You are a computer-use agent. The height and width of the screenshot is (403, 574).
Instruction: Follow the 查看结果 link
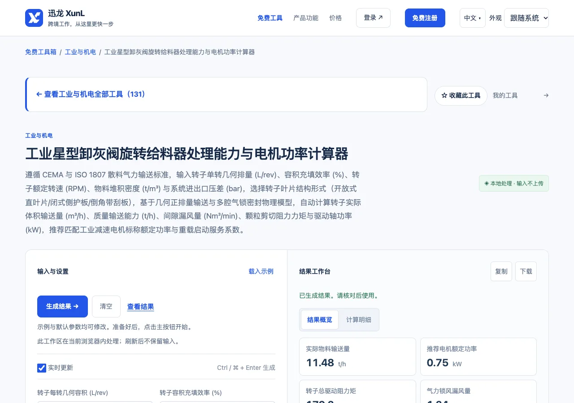(140, 307)
